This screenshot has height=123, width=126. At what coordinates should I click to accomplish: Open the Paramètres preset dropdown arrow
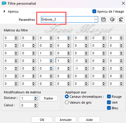point(96,19)
